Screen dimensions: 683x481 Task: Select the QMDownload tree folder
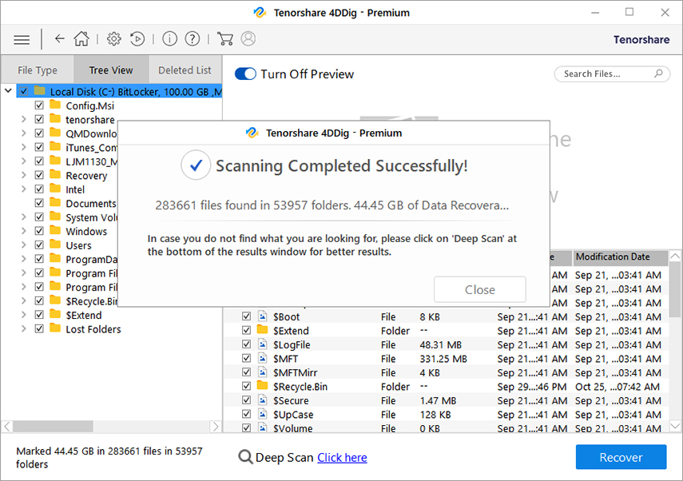pos(91,133)
